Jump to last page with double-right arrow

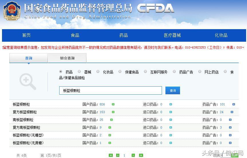tap(141, 155)
